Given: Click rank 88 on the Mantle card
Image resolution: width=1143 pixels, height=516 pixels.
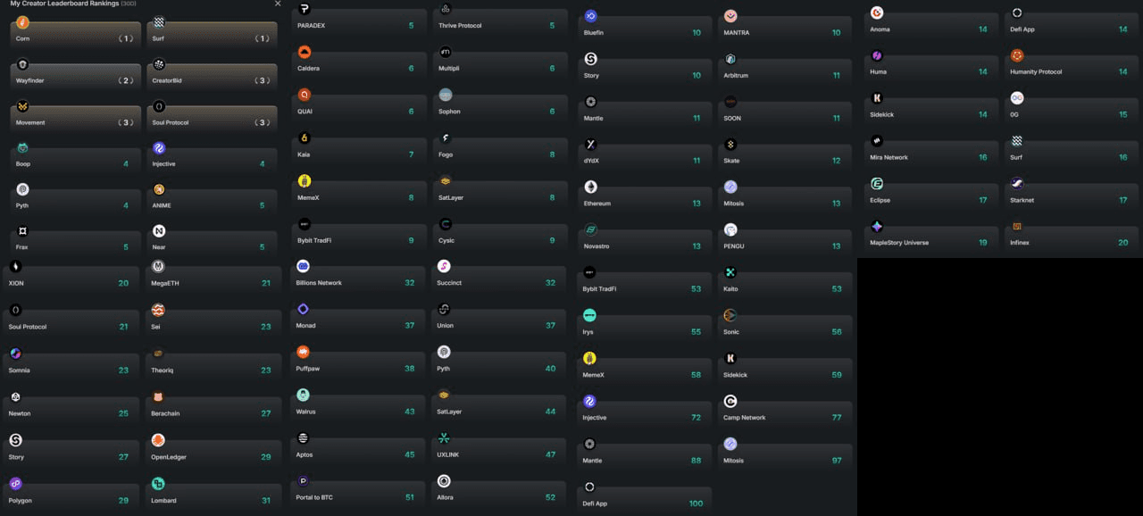Looking at the screenshot, I should (x=696, y=461).
